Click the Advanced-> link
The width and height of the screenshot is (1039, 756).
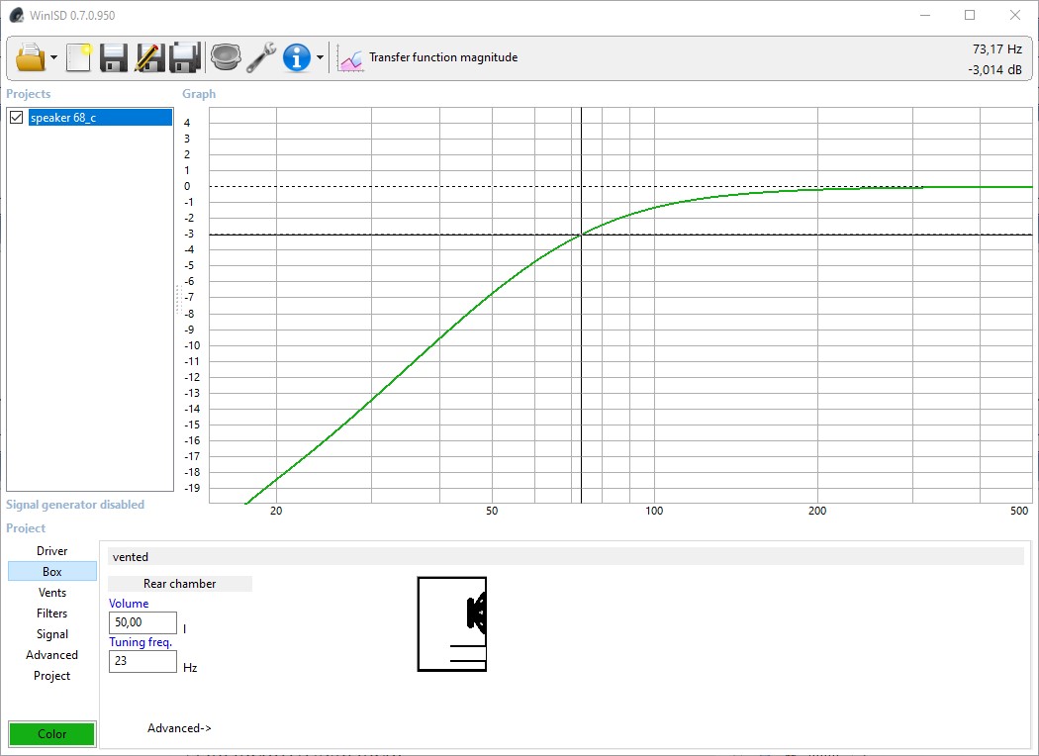click(x=179, y=728)
